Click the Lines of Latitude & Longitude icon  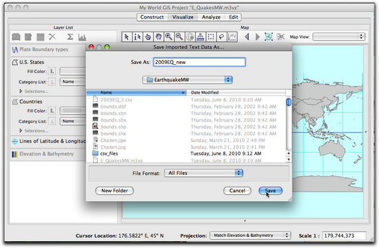click(x=14, y=141)
